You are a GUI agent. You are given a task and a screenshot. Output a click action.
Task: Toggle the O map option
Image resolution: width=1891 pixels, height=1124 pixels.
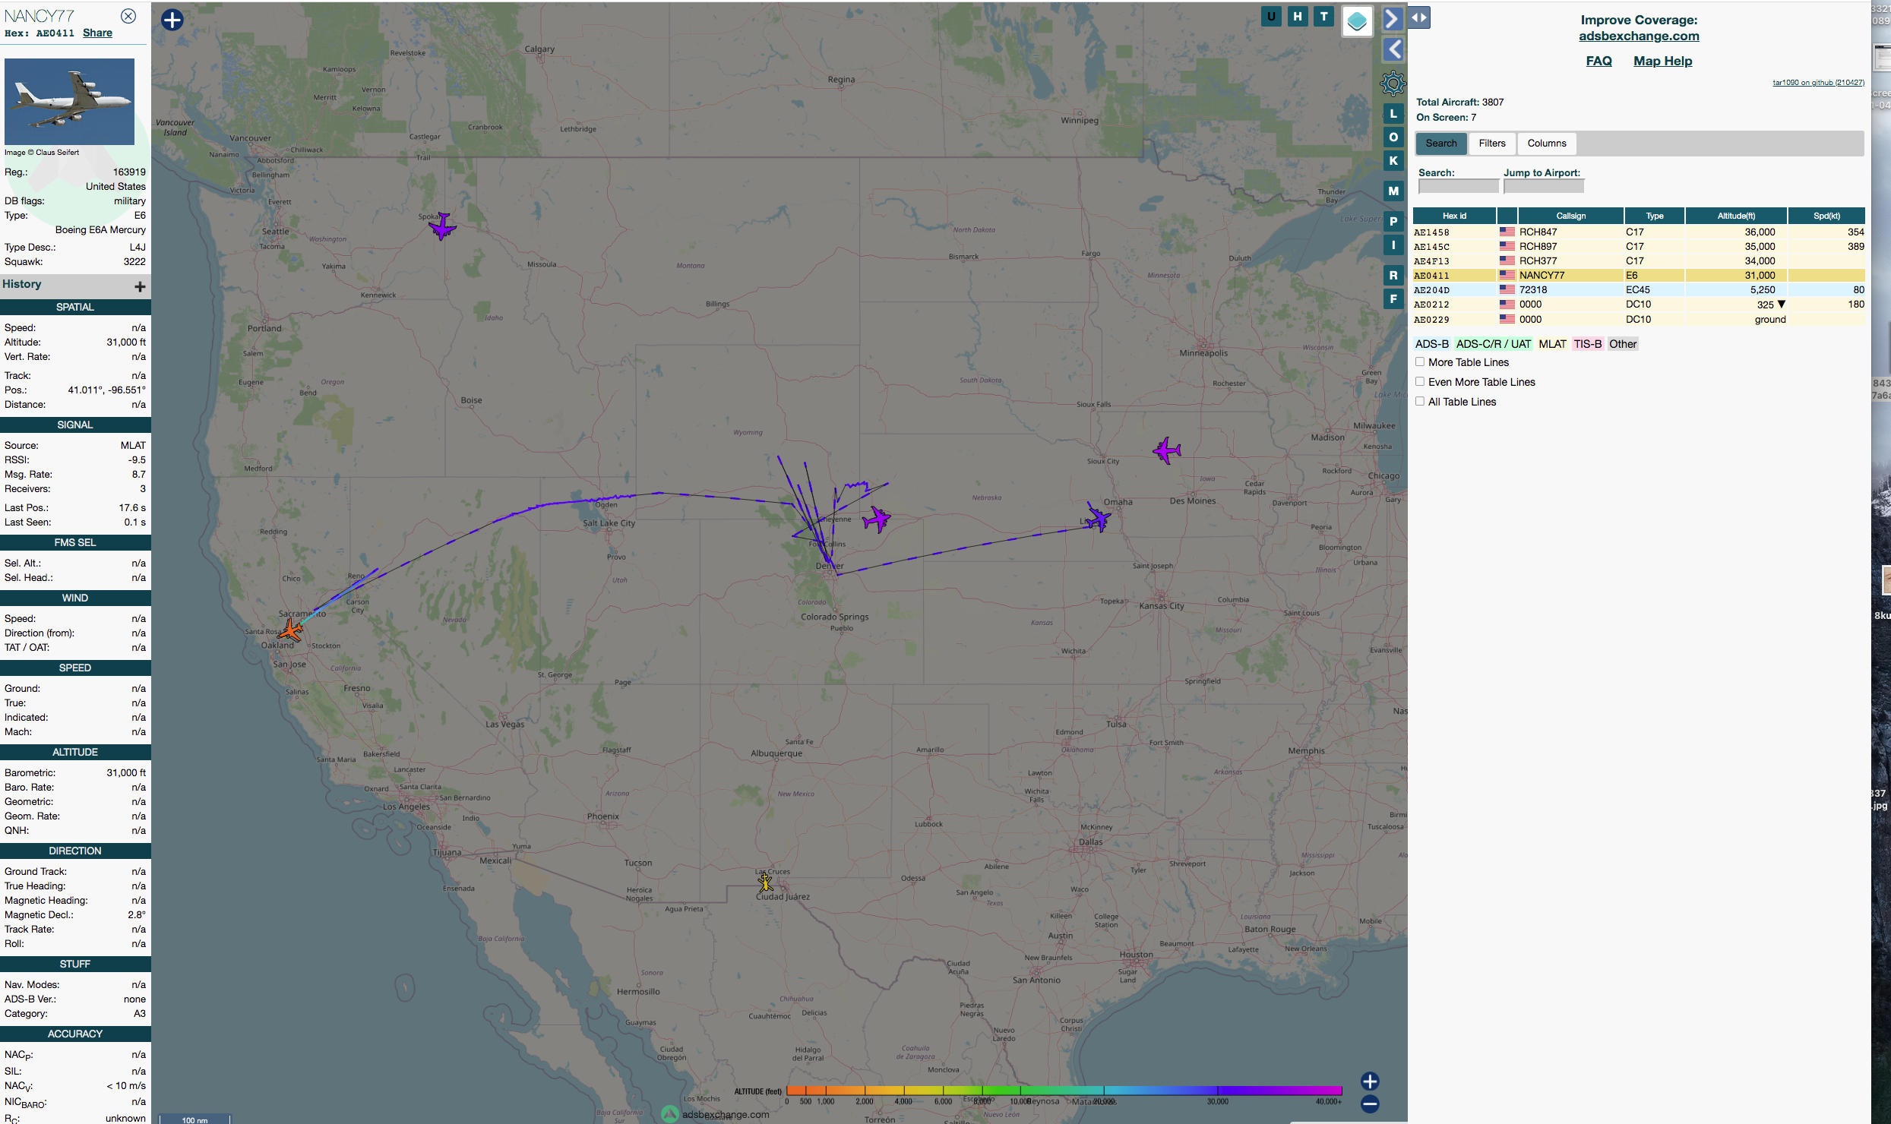(x=1393, y=137)
